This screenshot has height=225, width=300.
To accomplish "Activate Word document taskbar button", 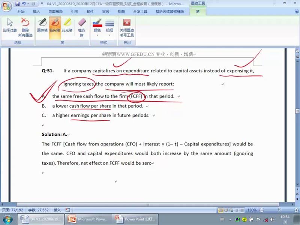I will (x=40, y=219).
